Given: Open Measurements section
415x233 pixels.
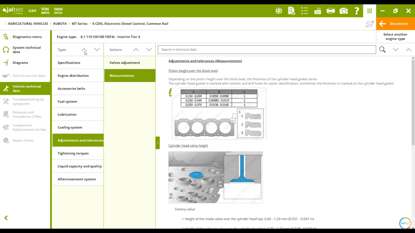Looking at the screenshot, I should pos(130,76).
